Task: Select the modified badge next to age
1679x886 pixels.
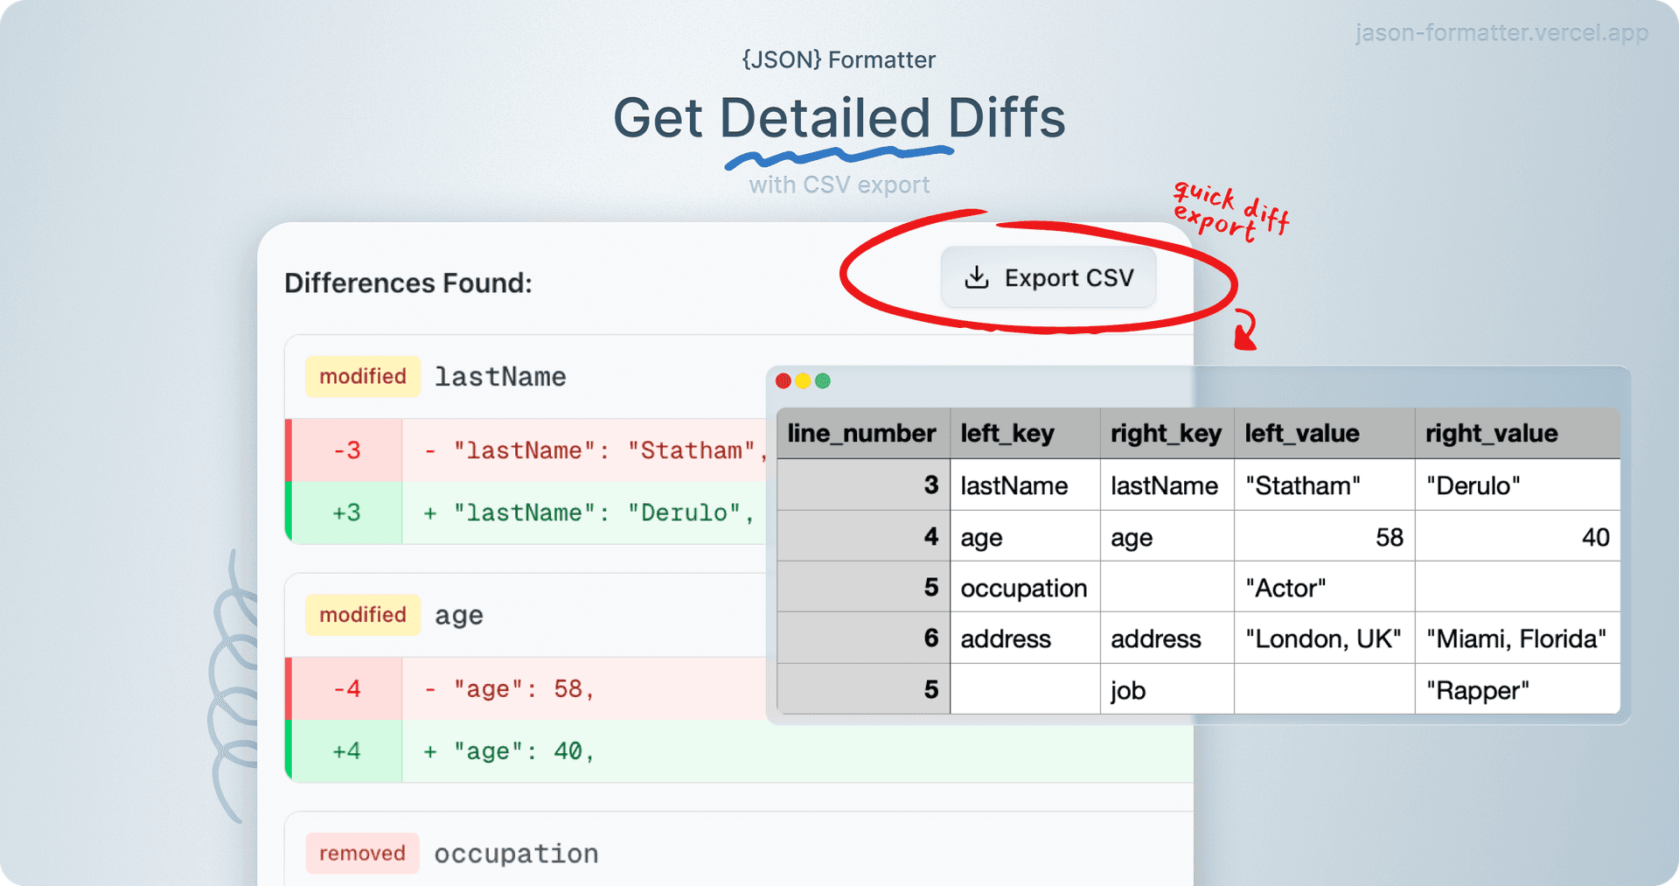Action: tap(362, 614)
